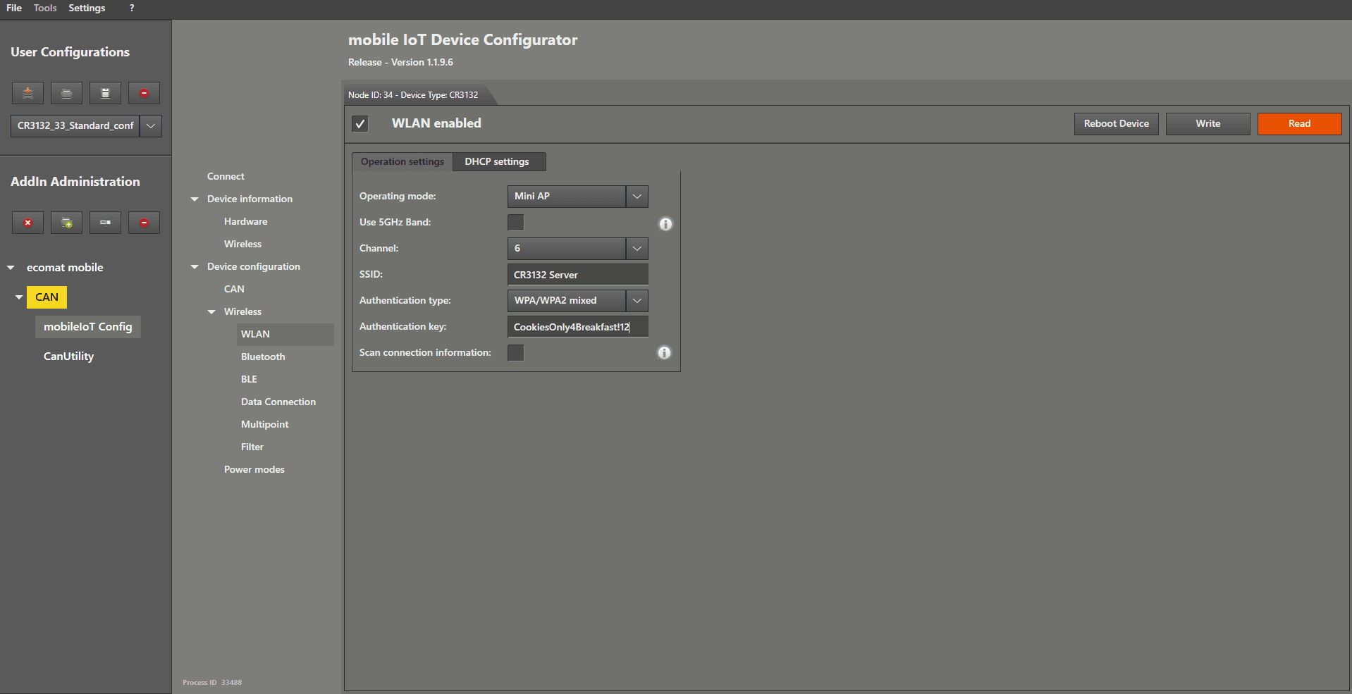Select Bluetooth in the navigation tree
Image resolution: width=1352 pixels, height=694 pixels.
click(x=263, y=357)
